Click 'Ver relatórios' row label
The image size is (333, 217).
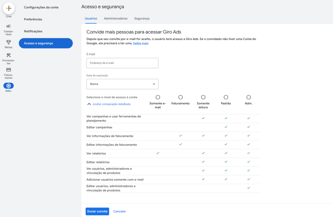[96, 153]
